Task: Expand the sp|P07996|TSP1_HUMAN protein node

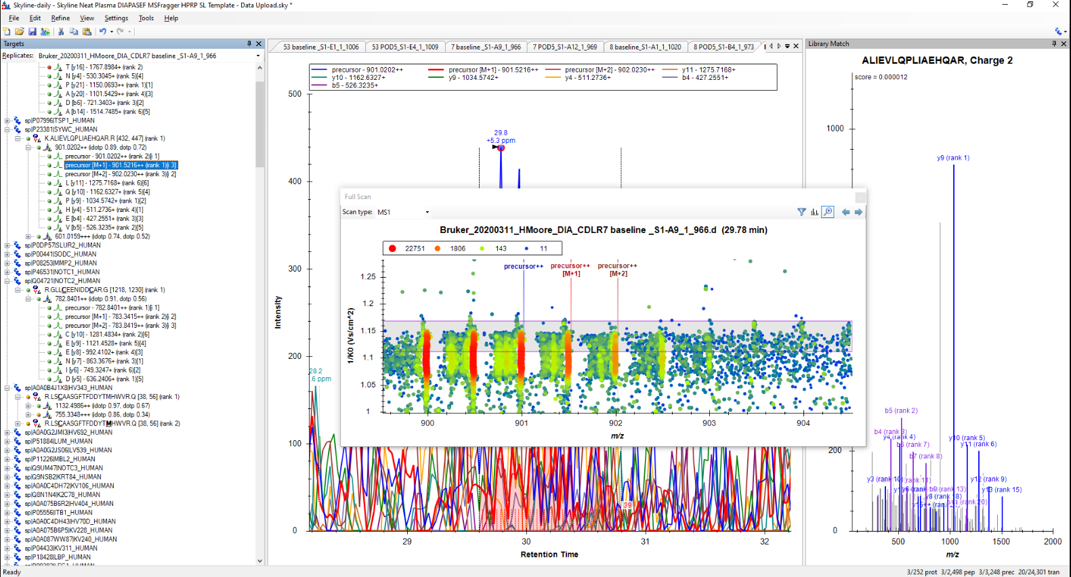Action: [x=7, y=121]
